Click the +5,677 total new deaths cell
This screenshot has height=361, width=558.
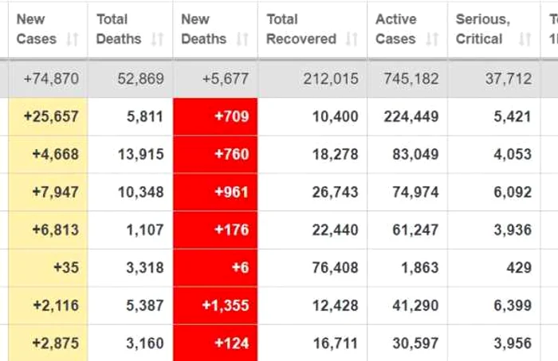point(215,79)
